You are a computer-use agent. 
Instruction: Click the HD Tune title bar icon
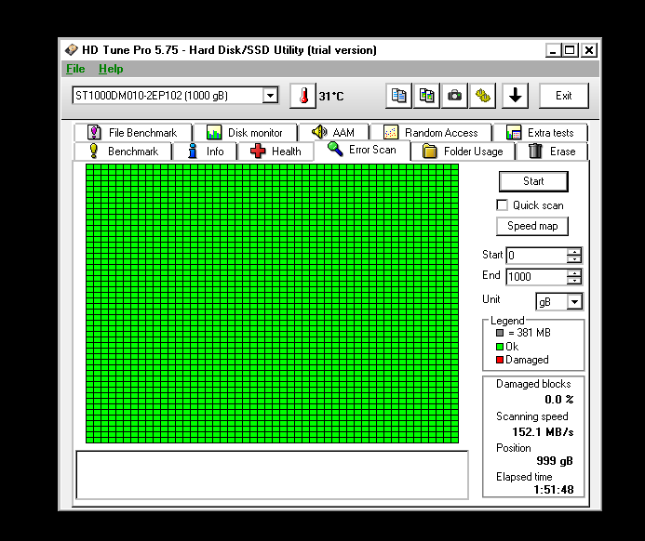coord(71,50)
